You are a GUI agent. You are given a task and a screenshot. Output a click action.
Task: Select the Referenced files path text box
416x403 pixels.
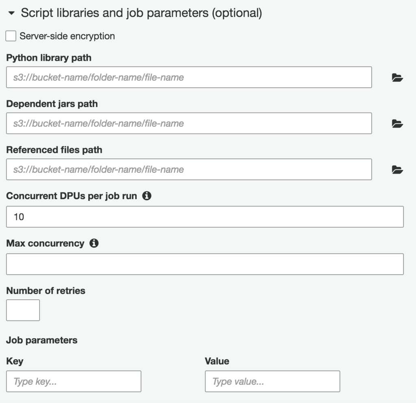[x=189, y=169]
